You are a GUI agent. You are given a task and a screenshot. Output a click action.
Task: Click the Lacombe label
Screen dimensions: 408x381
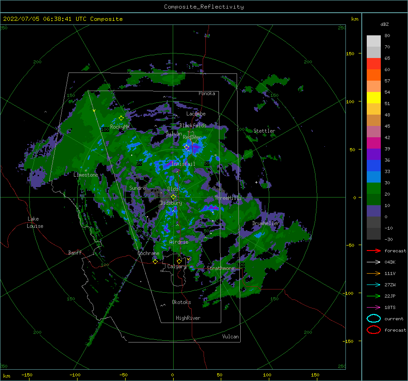(196, 114)
